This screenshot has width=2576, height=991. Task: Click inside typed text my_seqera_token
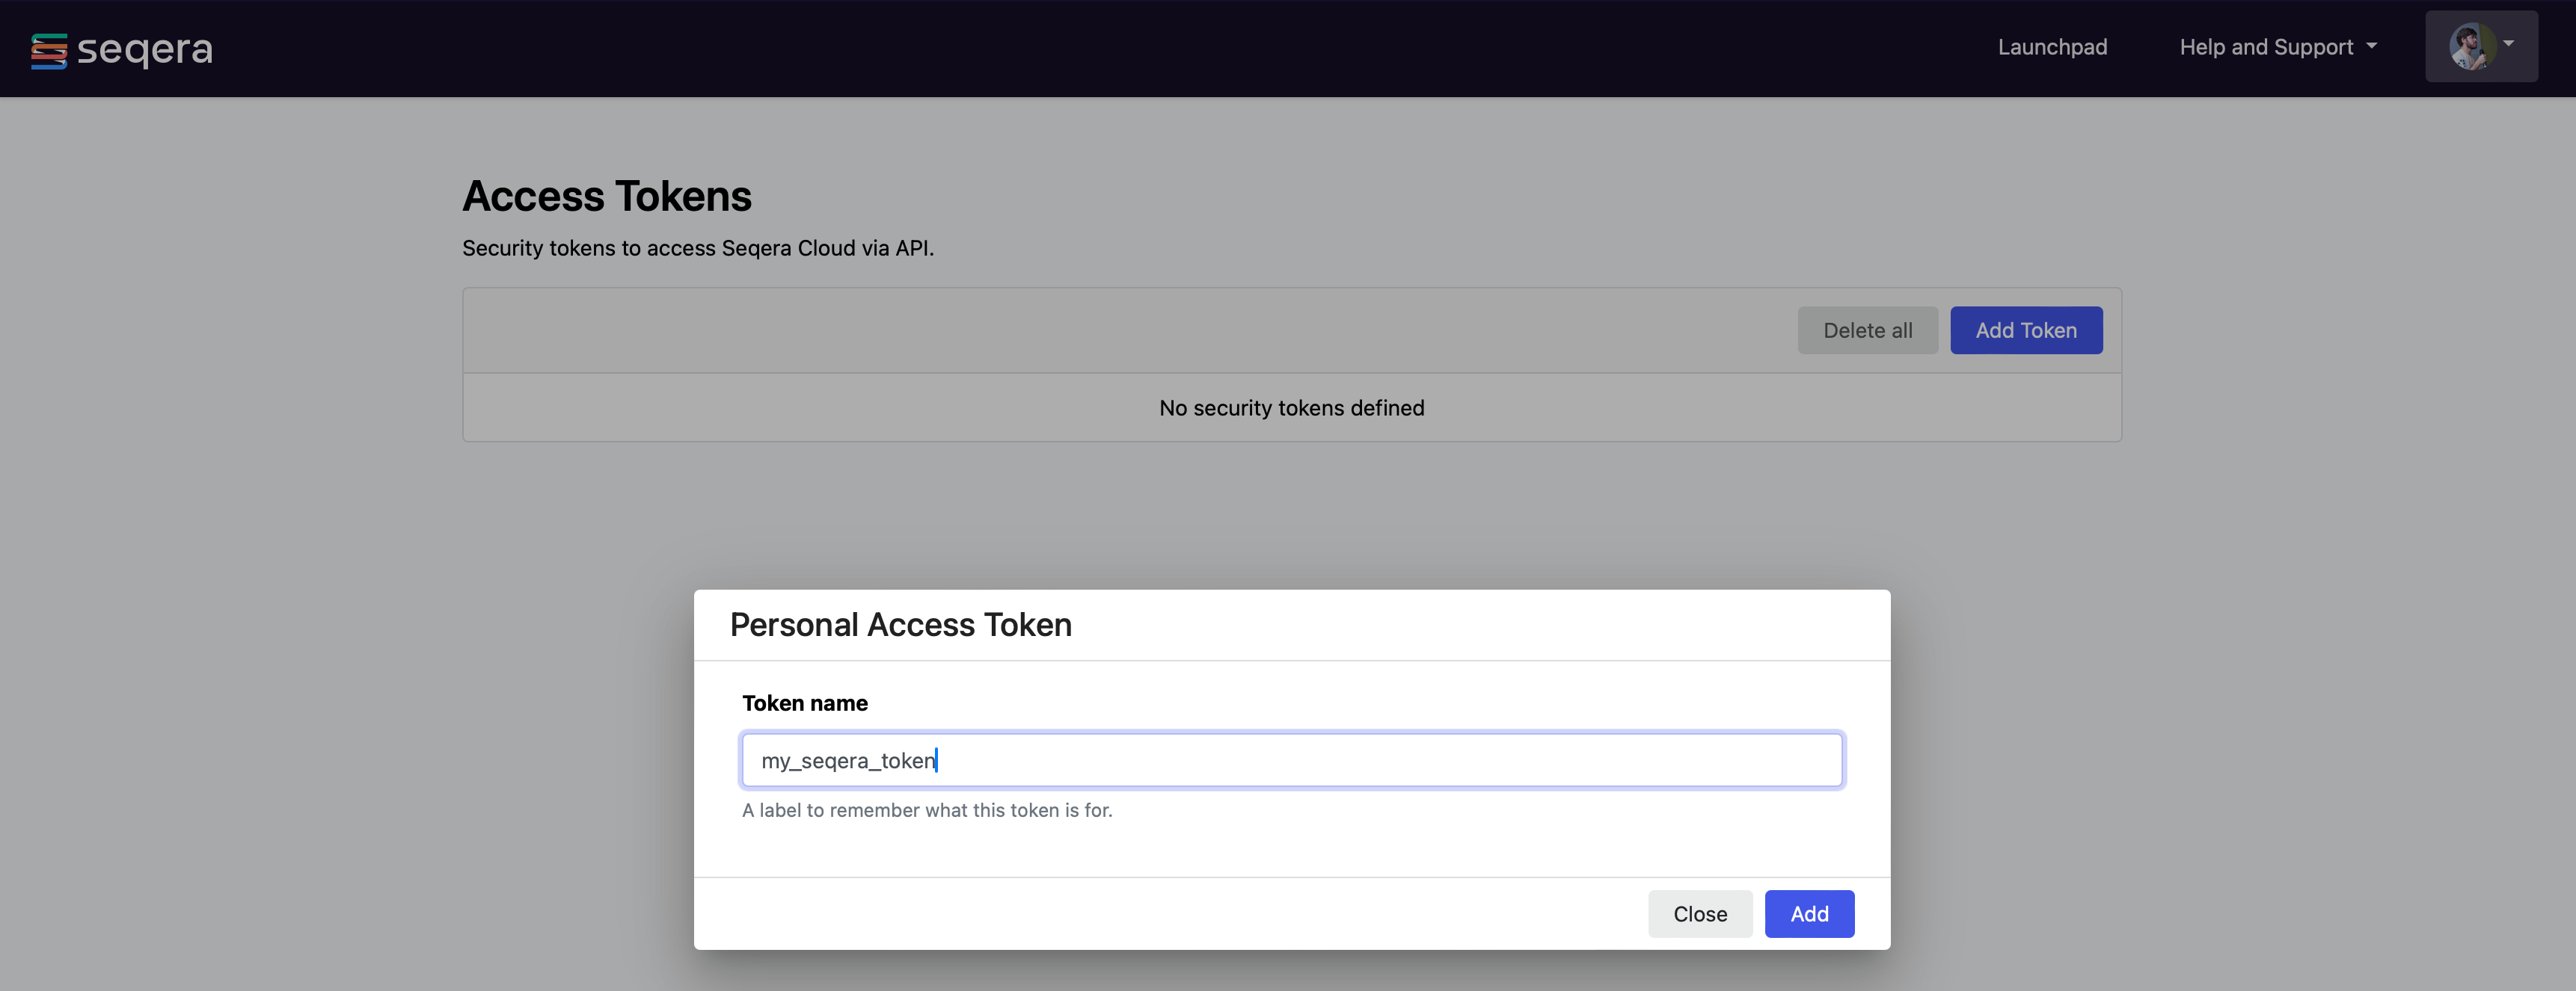(847, 762)
